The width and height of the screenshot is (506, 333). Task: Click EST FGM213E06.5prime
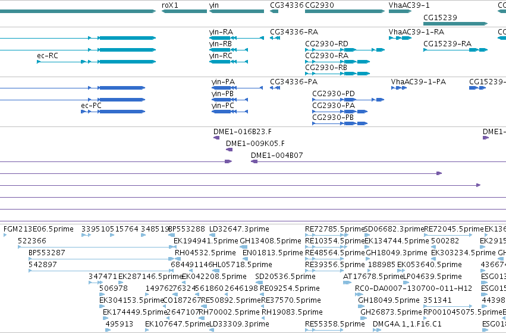5,235
